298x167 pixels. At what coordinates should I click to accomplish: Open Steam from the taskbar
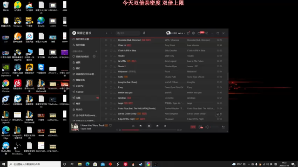coord(141,164)
